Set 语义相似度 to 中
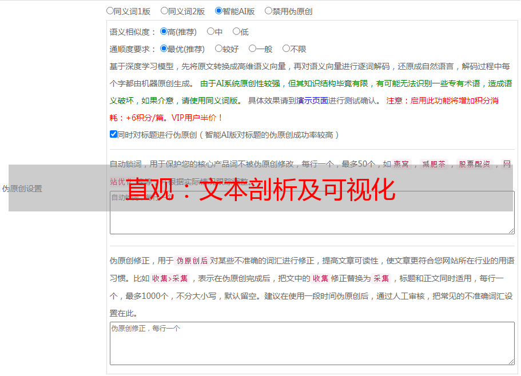 point(210,31)
